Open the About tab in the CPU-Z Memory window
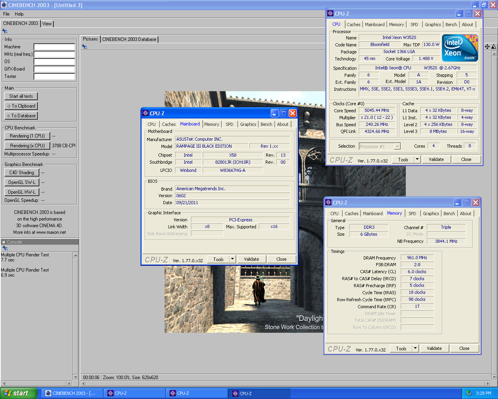This screenshot has height=399, width=498. click(x=466, y=214)
